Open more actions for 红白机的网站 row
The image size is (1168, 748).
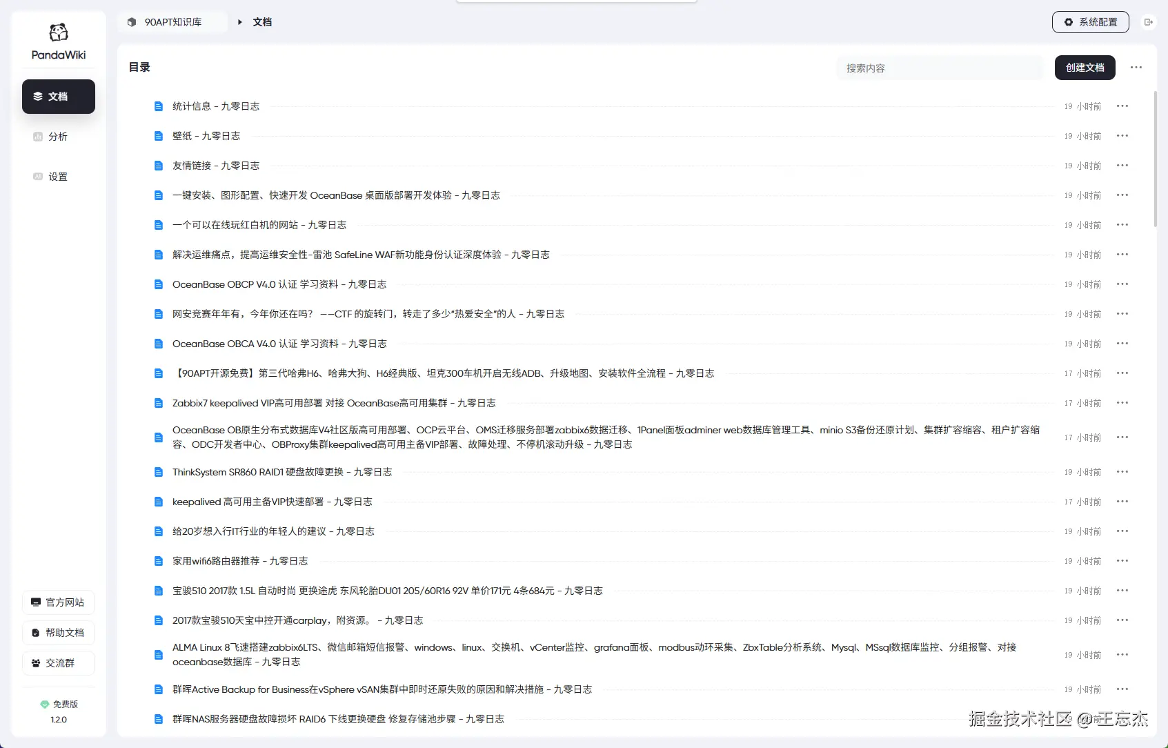[1122, 225]
